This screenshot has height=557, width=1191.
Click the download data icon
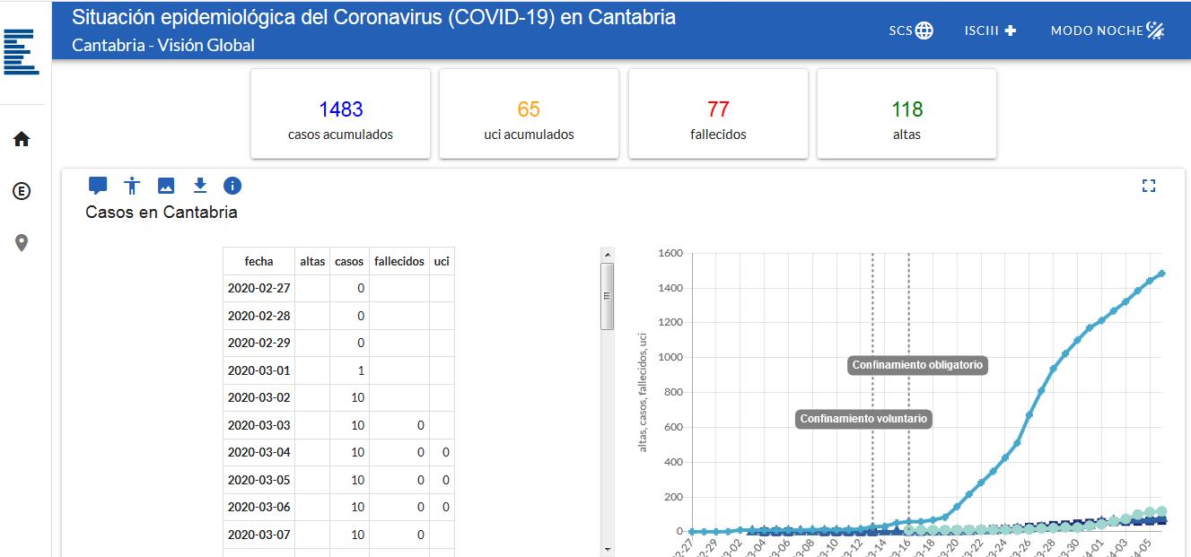point(200,186)
